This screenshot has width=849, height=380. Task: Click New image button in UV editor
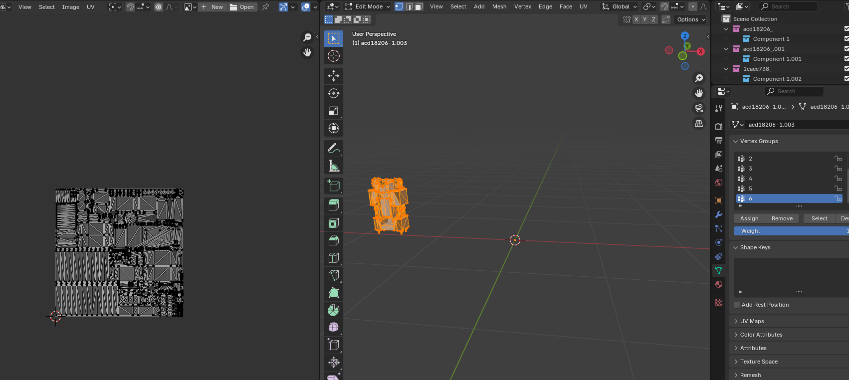[x=213, y=7]
